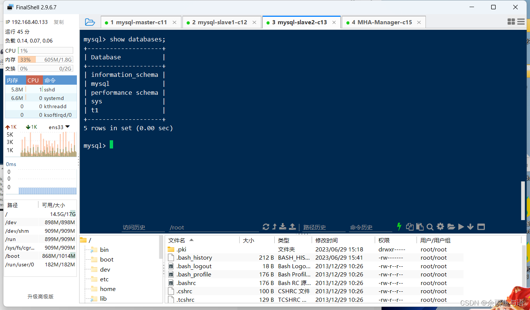Click the 升级高级版 upgrade link
The width and height of the screenshot is (530, 310).
(x=41, y=297)
